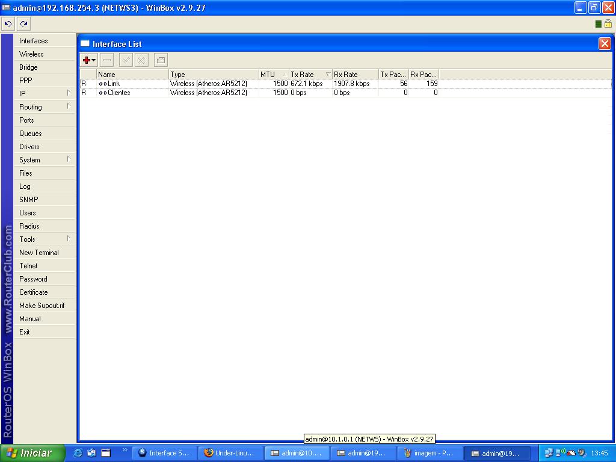Click the wireless icon beside Link

click(102, 84)
